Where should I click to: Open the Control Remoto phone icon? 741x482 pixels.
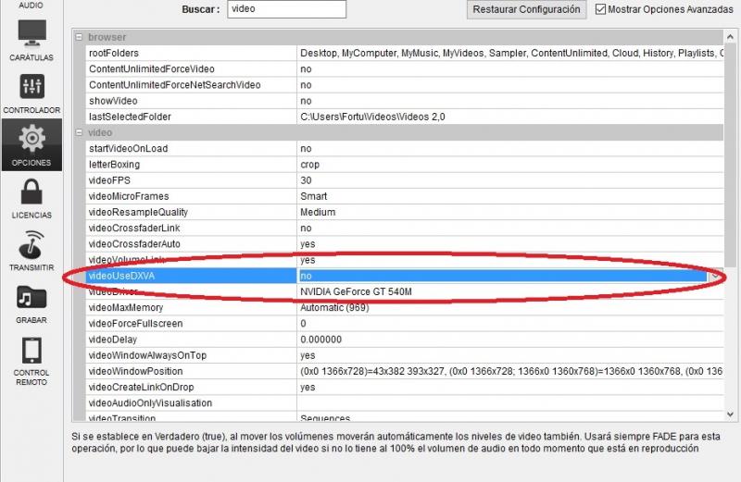point(31,351)
